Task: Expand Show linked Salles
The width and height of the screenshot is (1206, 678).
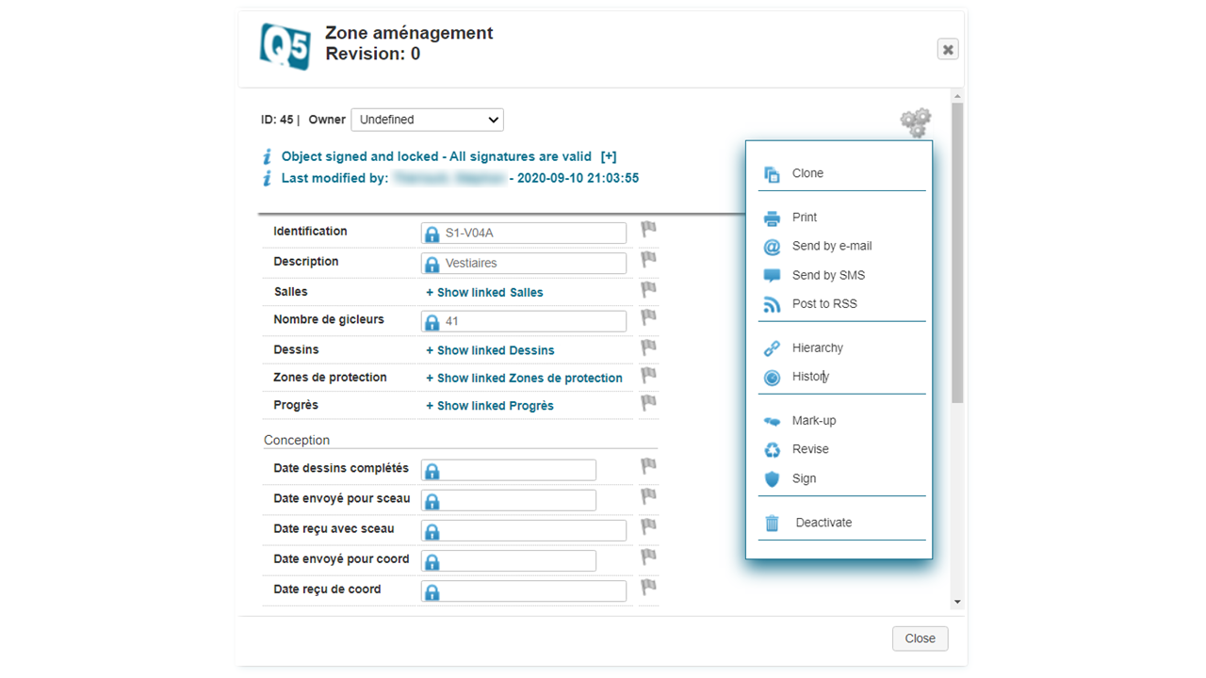Action: (484, 293)
